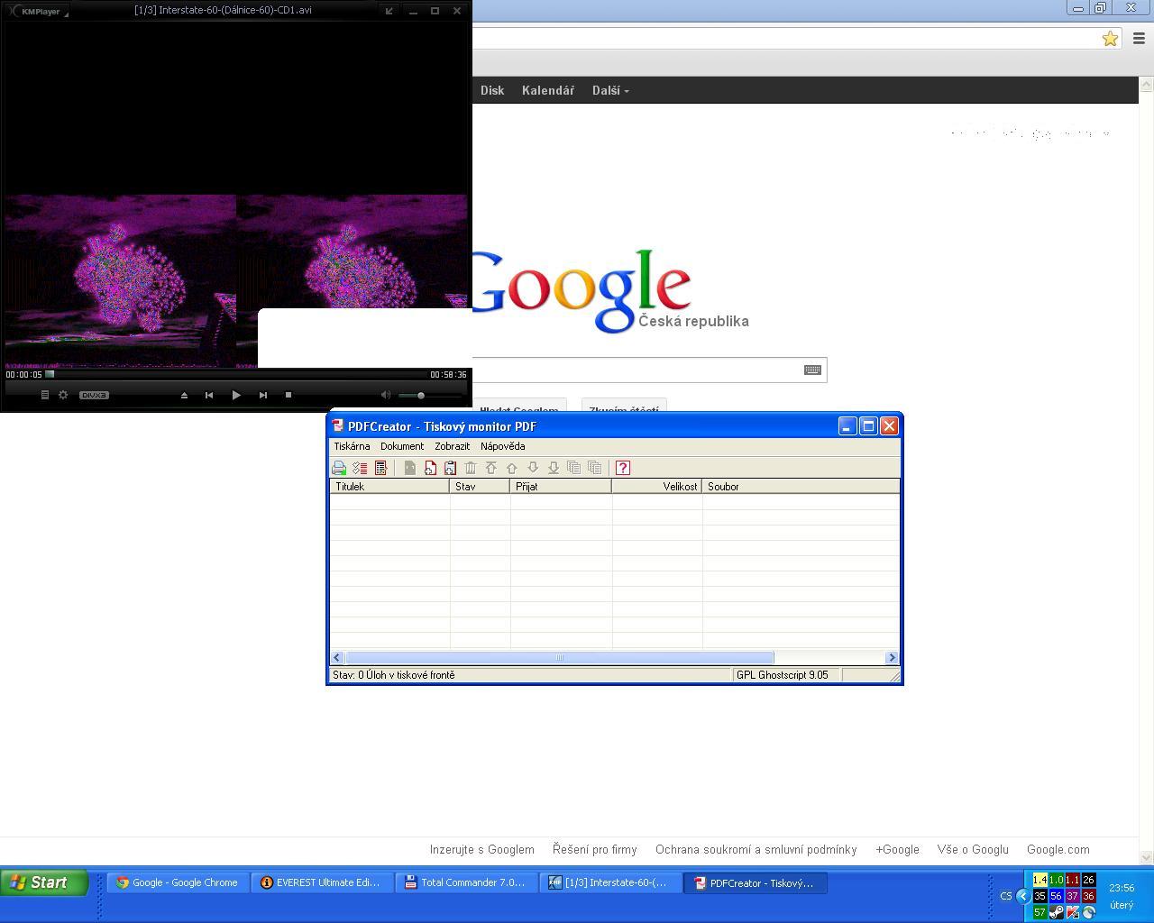
Task: Click the KMPlayer compact mode arrow icon
Action: [x=389, y=11]
